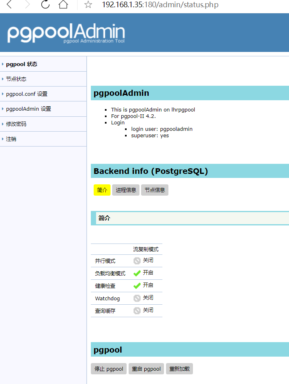
Task: Click the arrow beside 修改密码
Action: click(x=3, y=124)
